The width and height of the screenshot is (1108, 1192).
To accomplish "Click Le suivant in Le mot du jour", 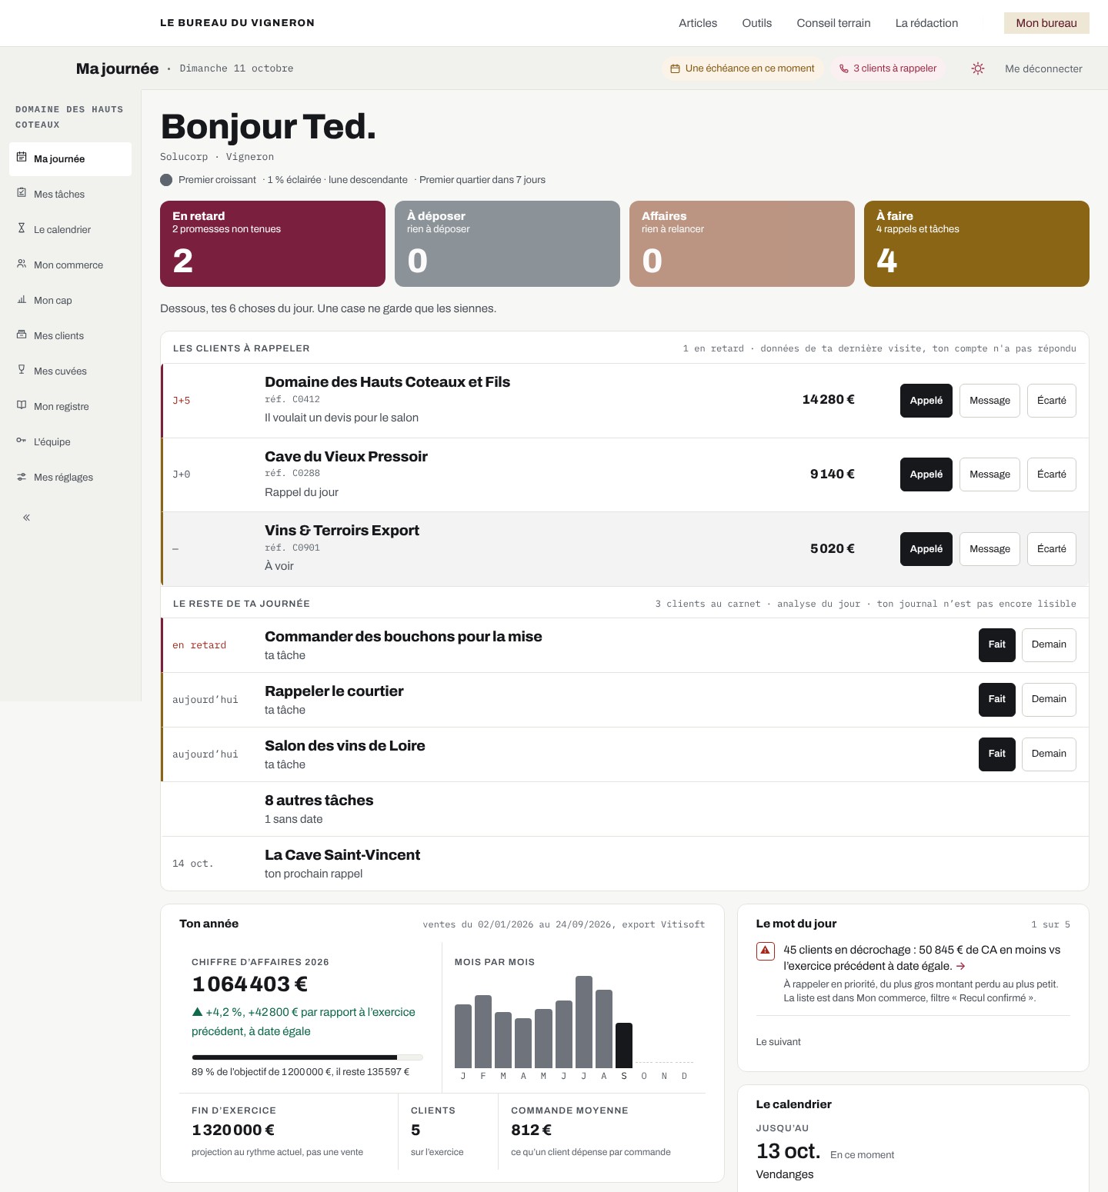I will 778,1042.
